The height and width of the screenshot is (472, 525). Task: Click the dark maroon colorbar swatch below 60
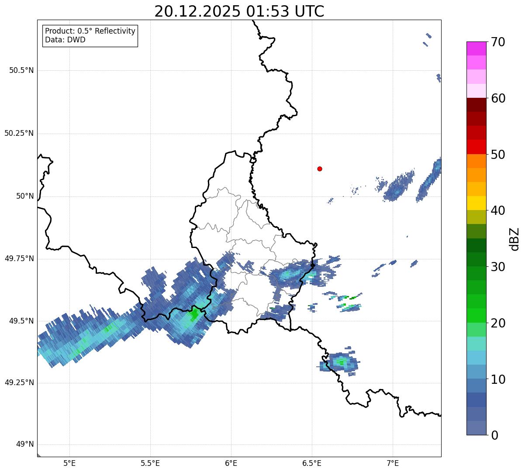click(476, 105)
